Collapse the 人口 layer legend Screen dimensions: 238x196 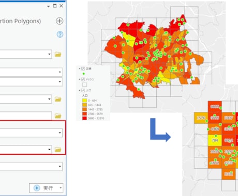click(80, 90)
